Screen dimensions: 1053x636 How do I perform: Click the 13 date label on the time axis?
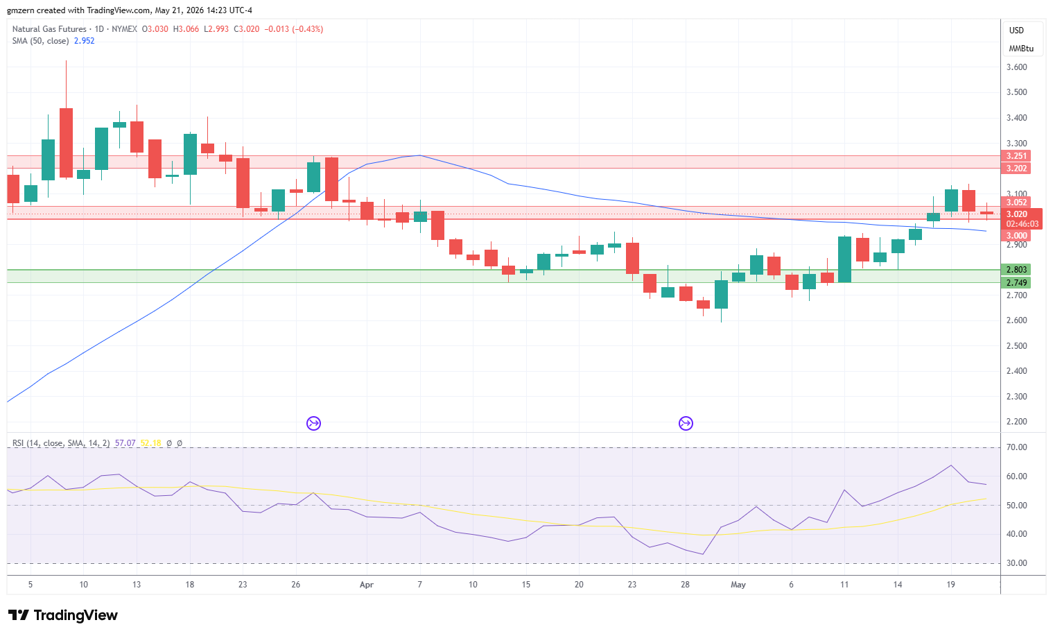point(137,585)
